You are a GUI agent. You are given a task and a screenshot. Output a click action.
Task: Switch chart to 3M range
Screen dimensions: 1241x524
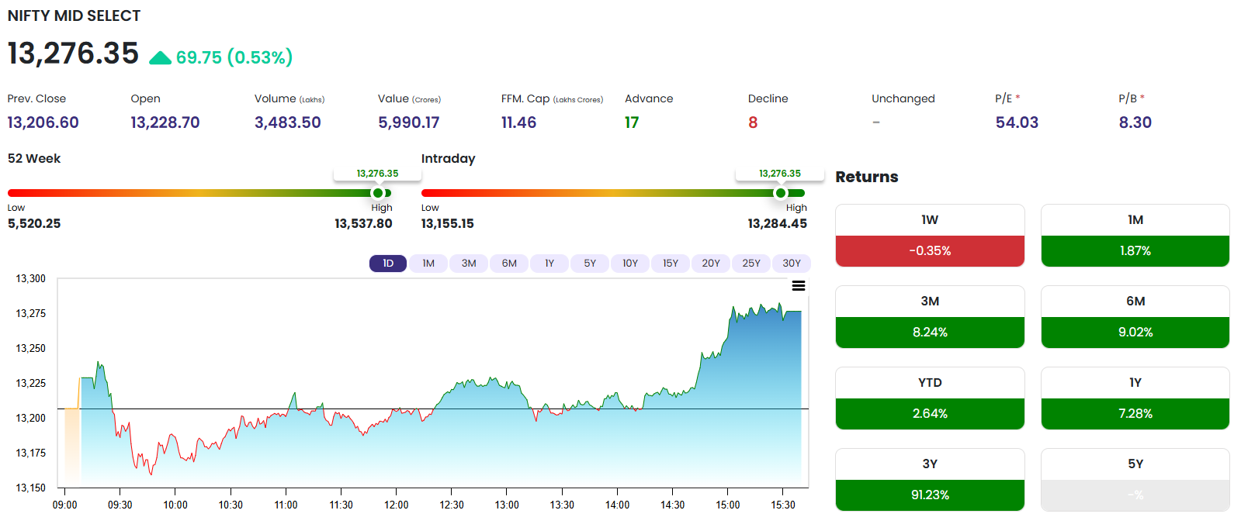(x=469, y=264)
